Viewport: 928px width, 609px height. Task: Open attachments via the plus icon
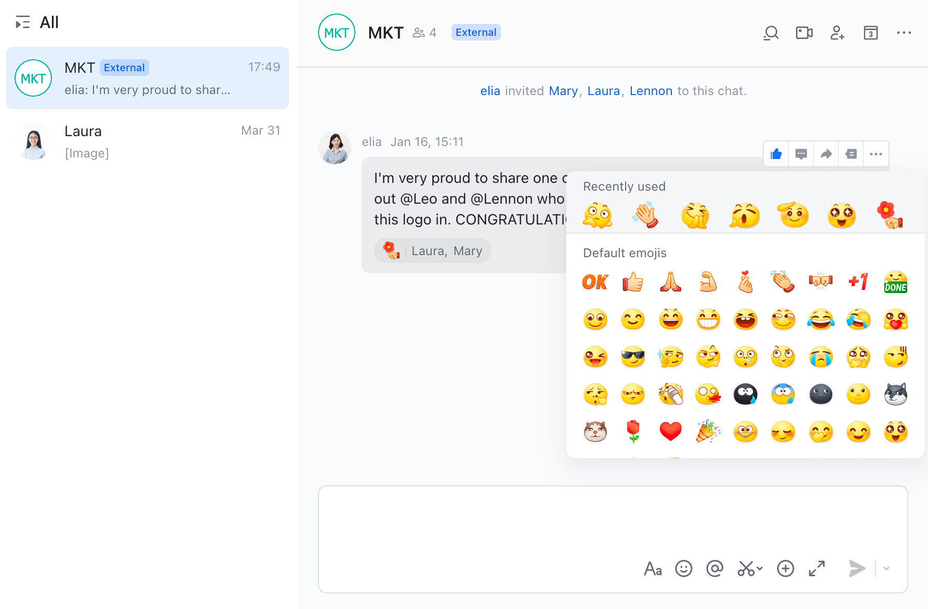coord(785,568)
